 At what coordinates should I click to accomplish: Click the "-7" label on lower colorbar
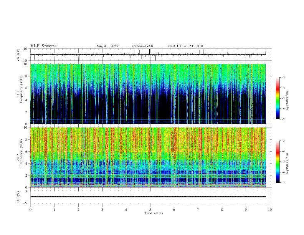283,183
